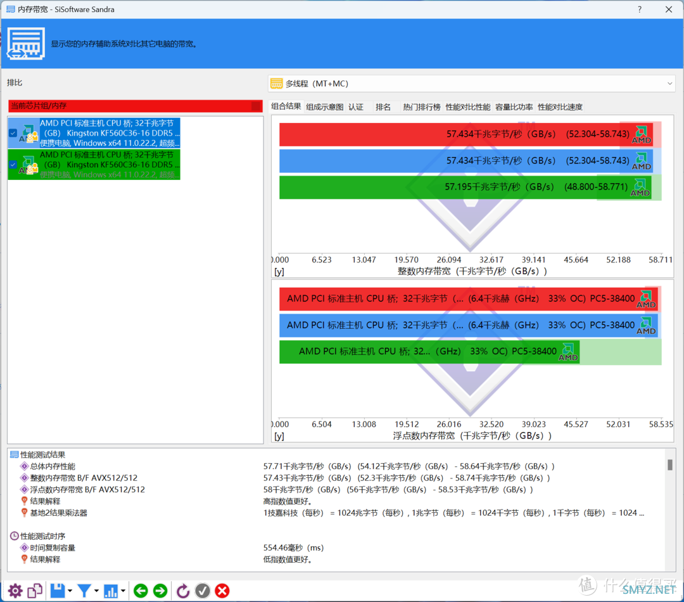Screen dimensions: 684x602
Task: Click the copy results icon
Action: pos(35,591)
